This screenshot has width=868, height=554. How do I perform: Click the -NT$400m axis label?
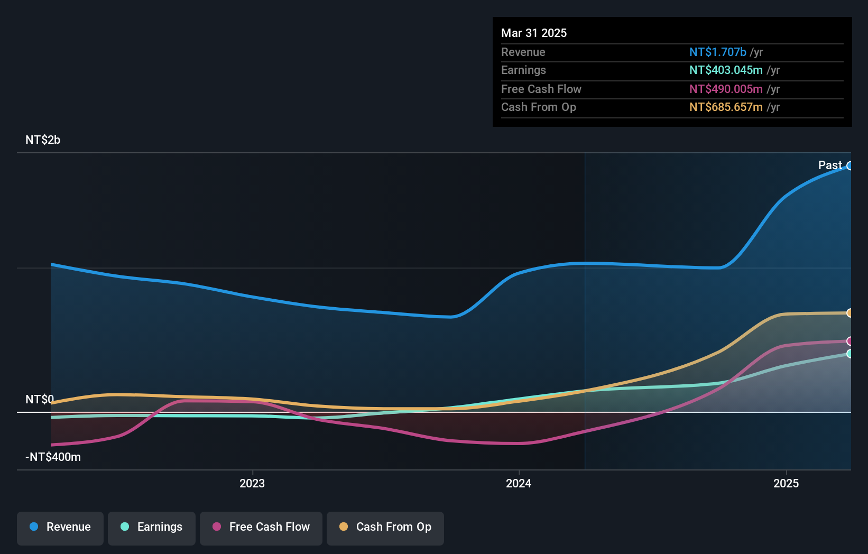(53, 457)
